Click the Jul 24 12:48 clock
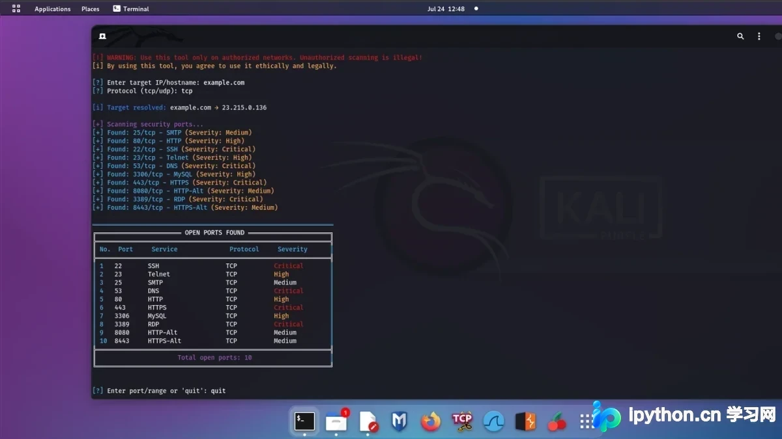782x439 pixels. [446, 9]
